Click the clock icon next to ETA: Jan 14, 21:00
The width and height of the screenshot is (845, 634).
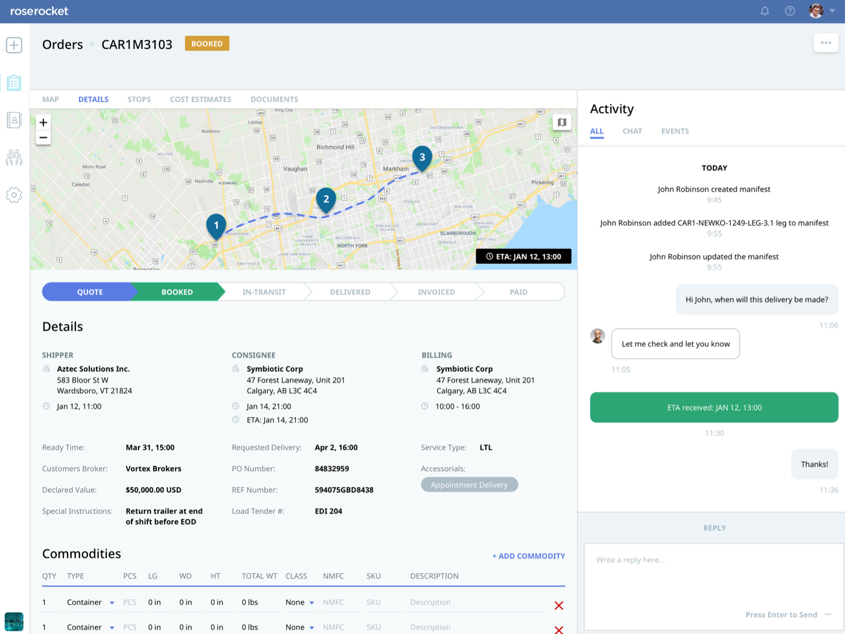point(236,420)
